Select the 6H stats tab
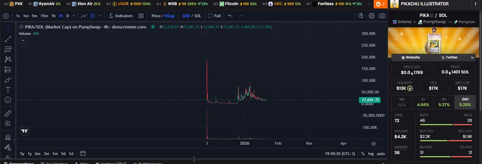This screenshot has height=164, width=482. click(x=444, y=102)
